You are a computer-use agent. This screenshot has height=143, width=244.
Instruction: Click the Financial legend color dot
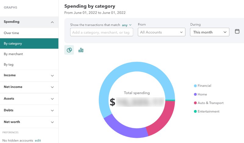pyautogui.click(x=195, y=86)
